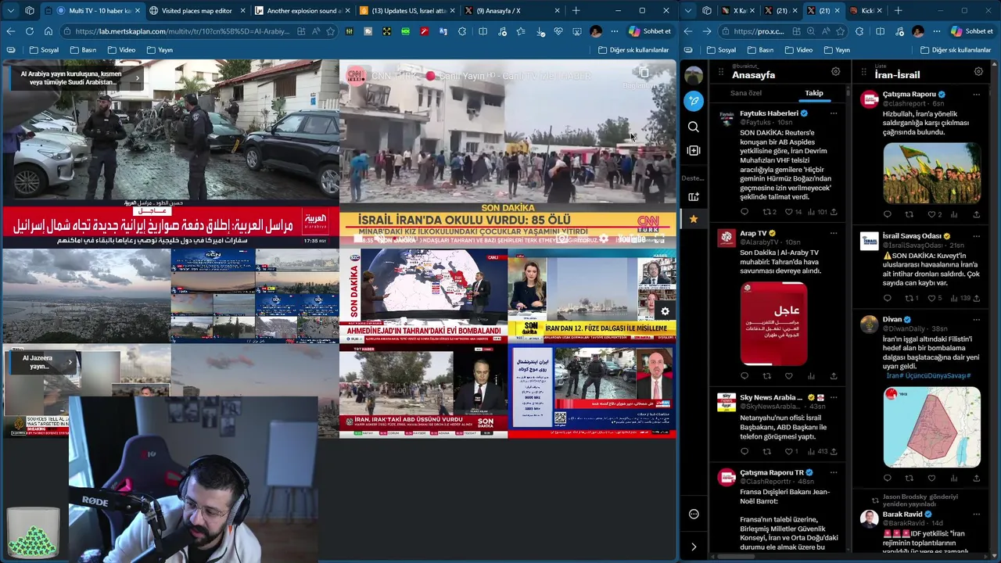Expand the X Pro sidebar with the arrow
This screenshot has height=563, width=1001.
point(694,547)
